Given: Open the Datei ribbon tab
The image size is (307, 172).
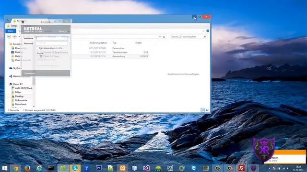Looking at the screenshot, I should pos(11,31).
